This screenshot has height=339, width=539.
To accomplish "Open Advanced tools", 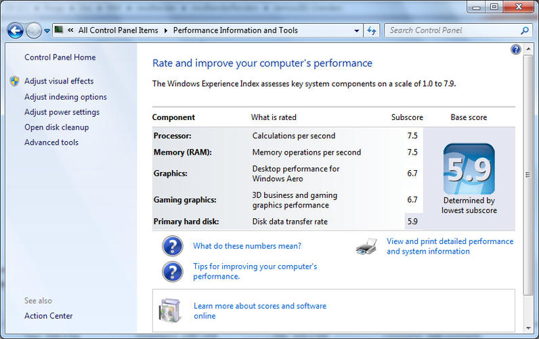I will point(51,142).
